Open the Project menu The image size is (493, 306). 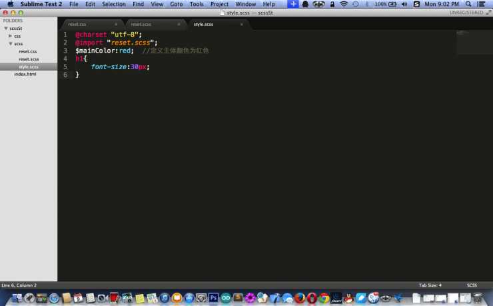pyautogui.click(x=219, y=4)
